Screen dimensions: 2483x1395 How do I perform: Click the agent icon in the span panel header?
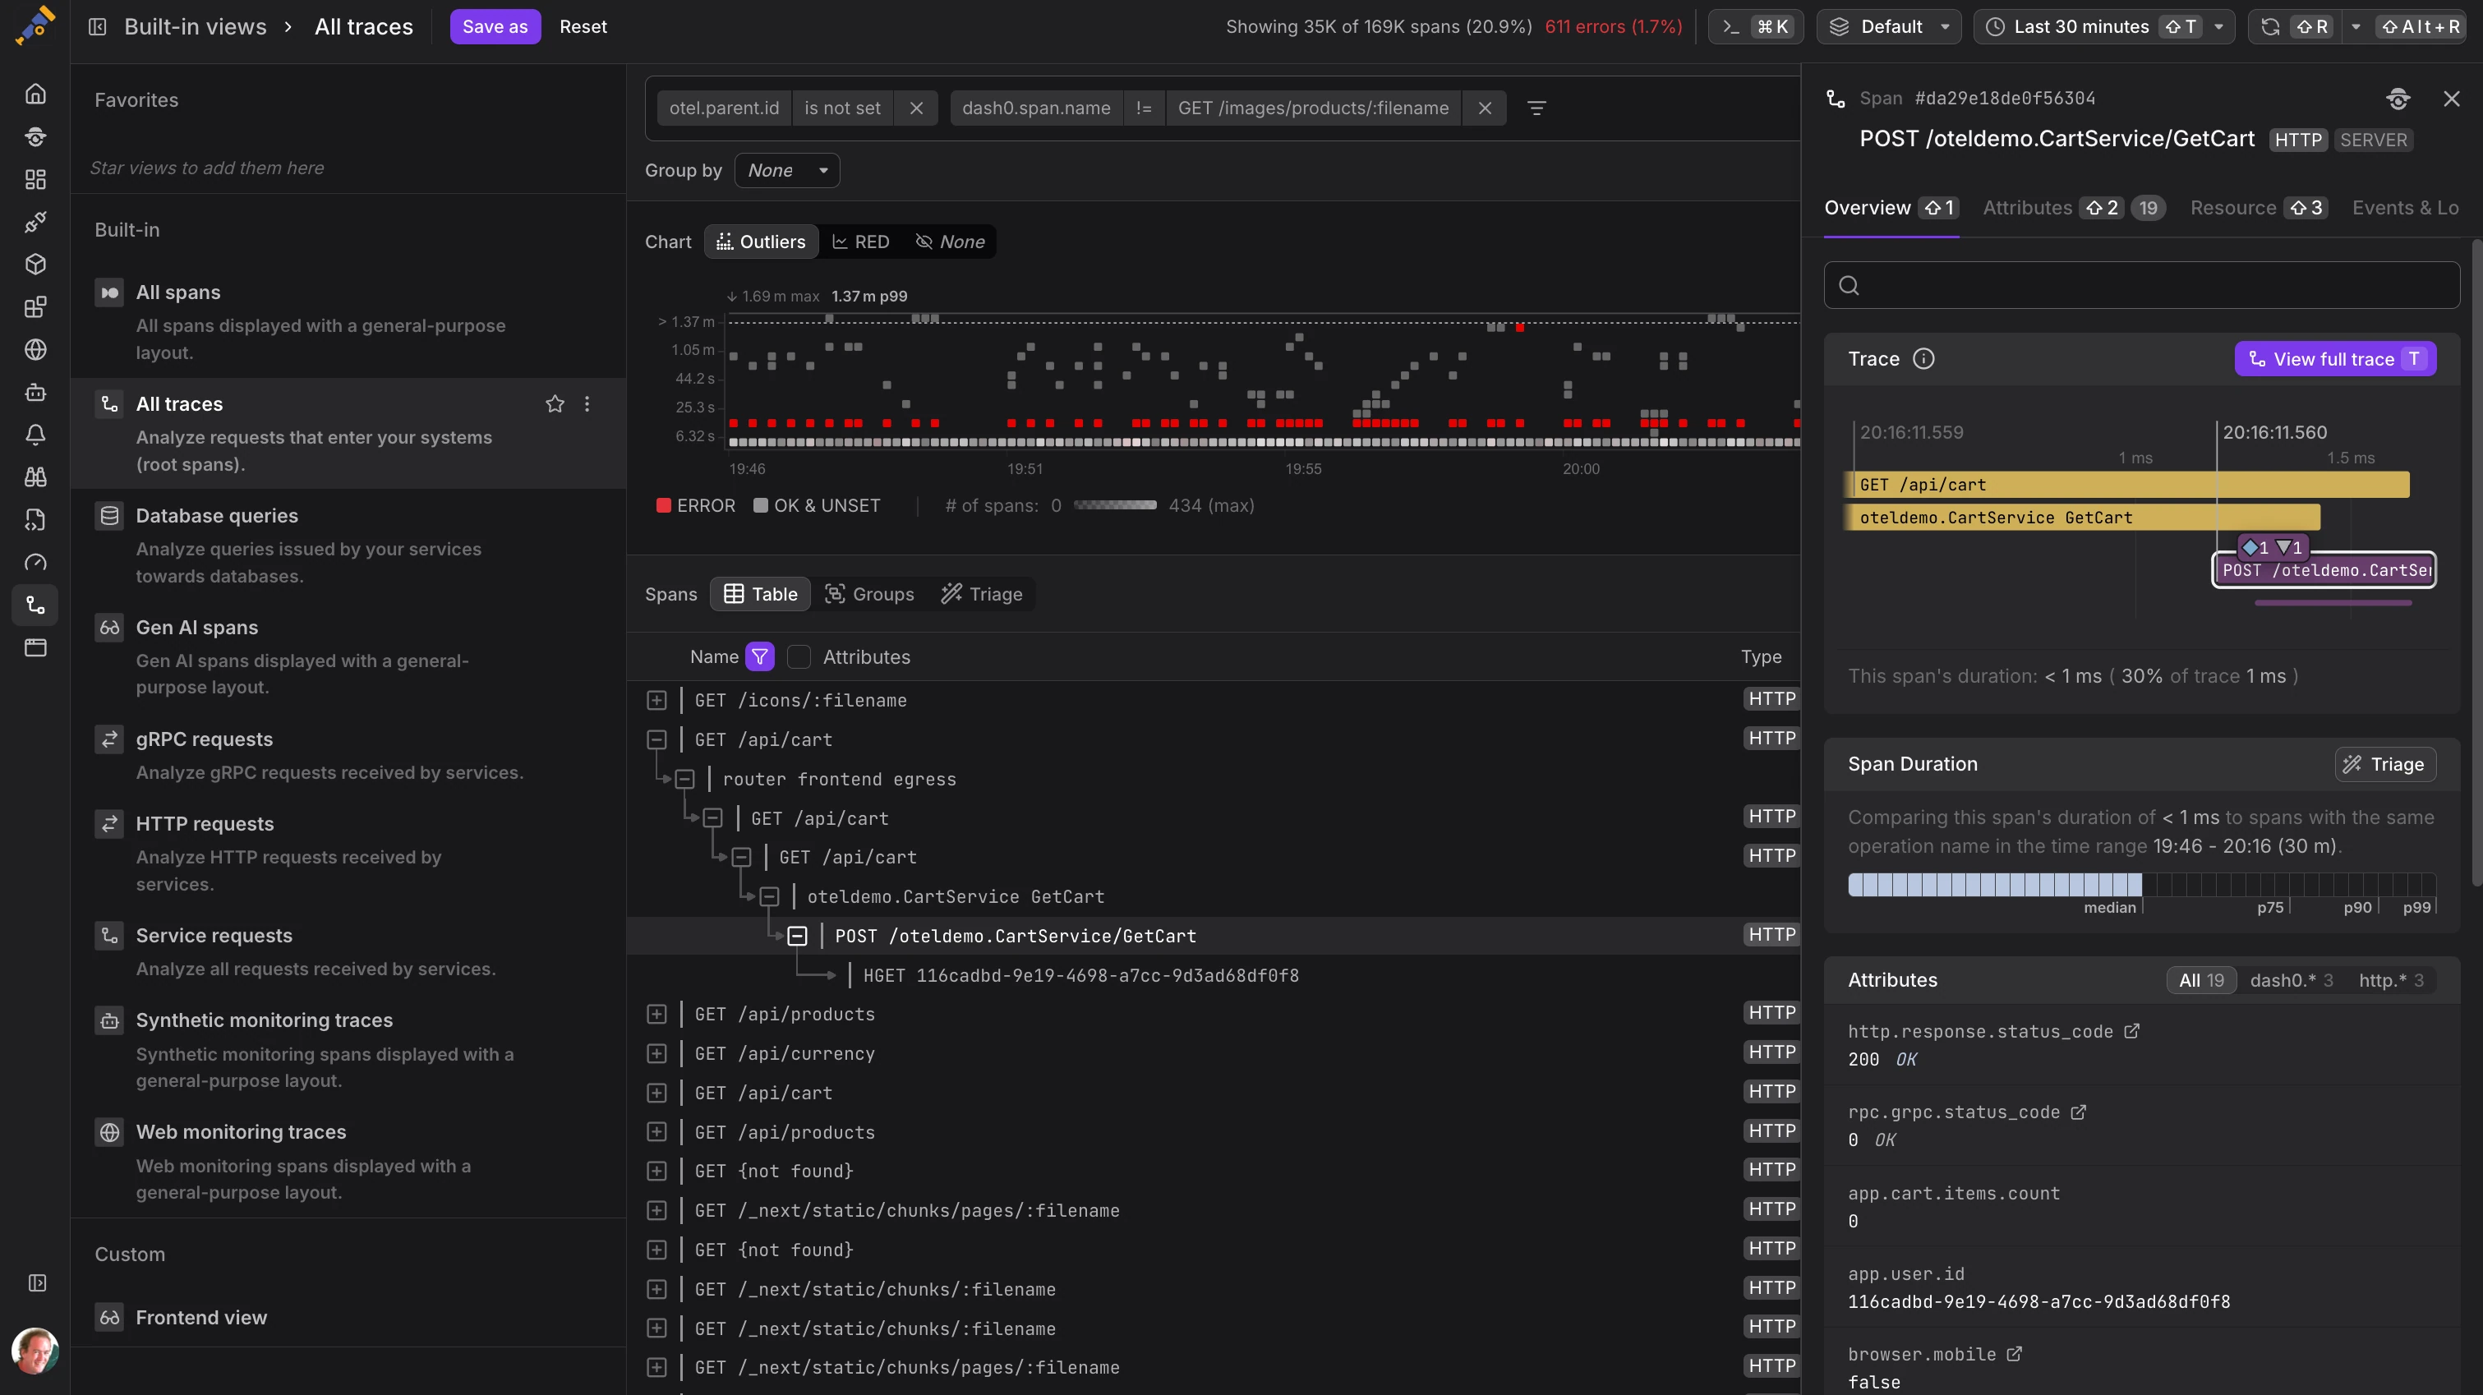(2398, 99)
